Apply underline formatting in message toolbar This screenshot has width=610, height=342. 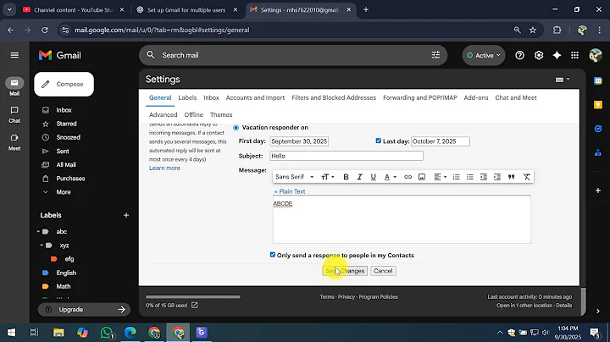[x=373, y=177]
